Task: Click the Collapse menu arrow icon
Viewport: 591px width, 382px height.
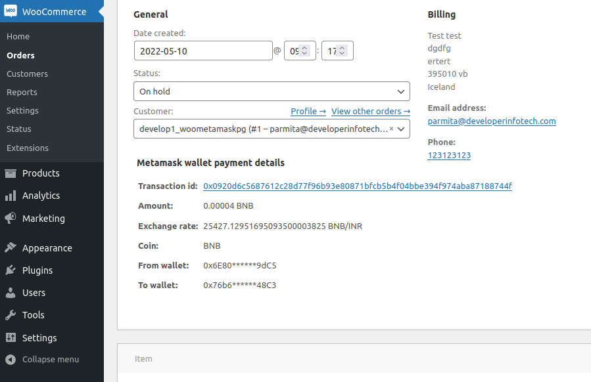Action: pyautogui.click(x=11, y=360)
